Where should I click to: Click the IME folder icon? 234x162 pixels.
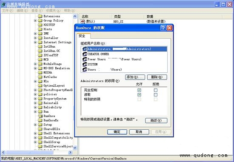(x=40, y=34)
